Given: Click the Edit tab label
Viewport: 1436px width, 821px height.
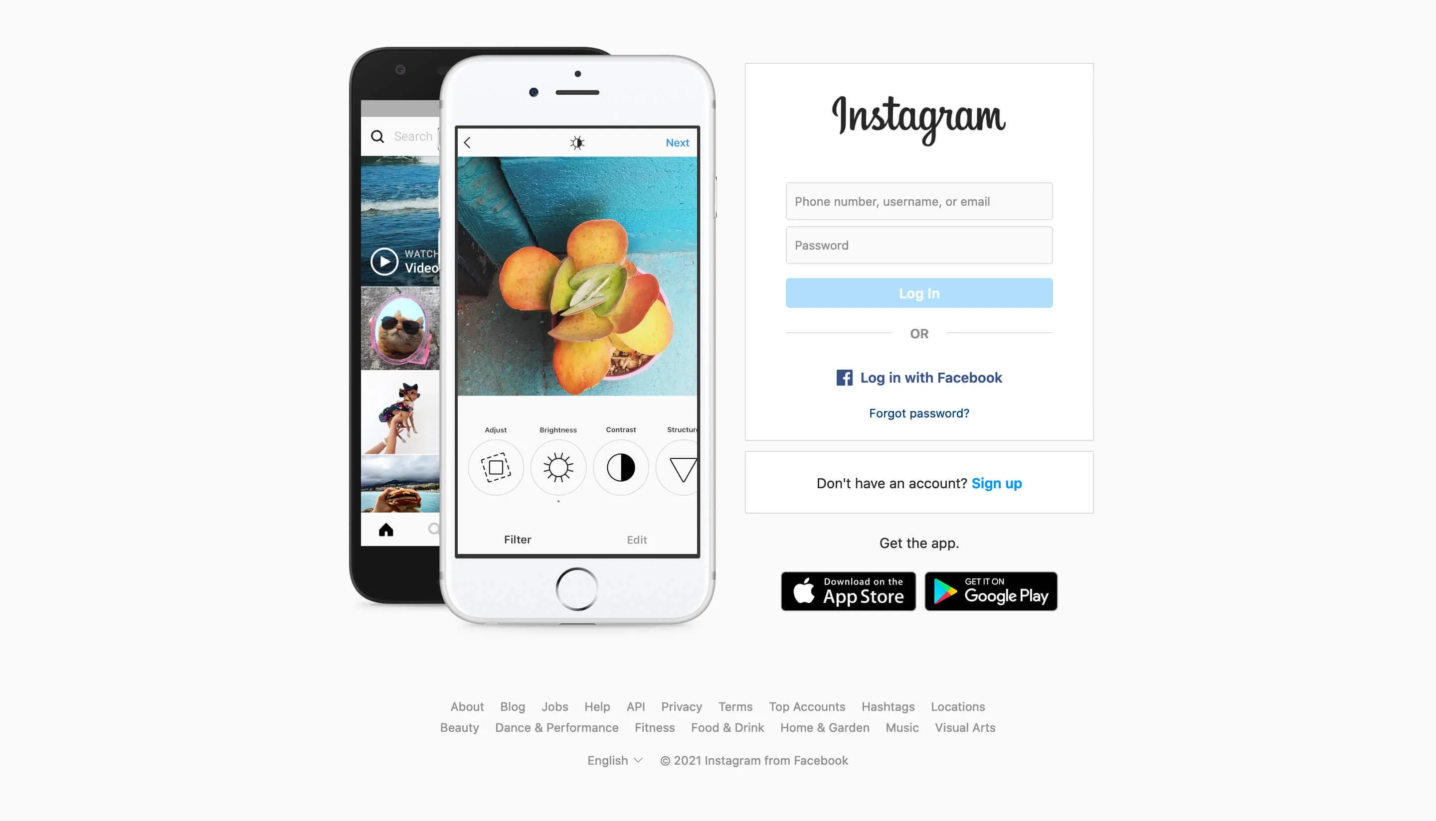Looking at the screenshot, I should [x=637, y=539].
